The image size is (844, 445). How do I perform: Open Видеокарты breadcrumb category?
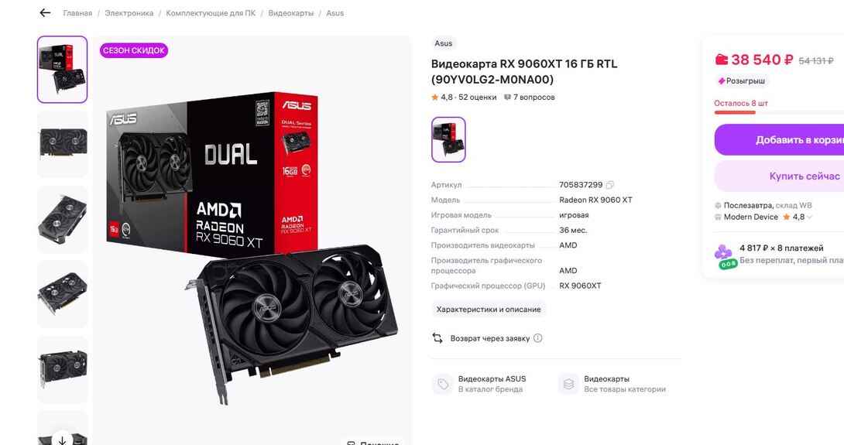point(290,13)
